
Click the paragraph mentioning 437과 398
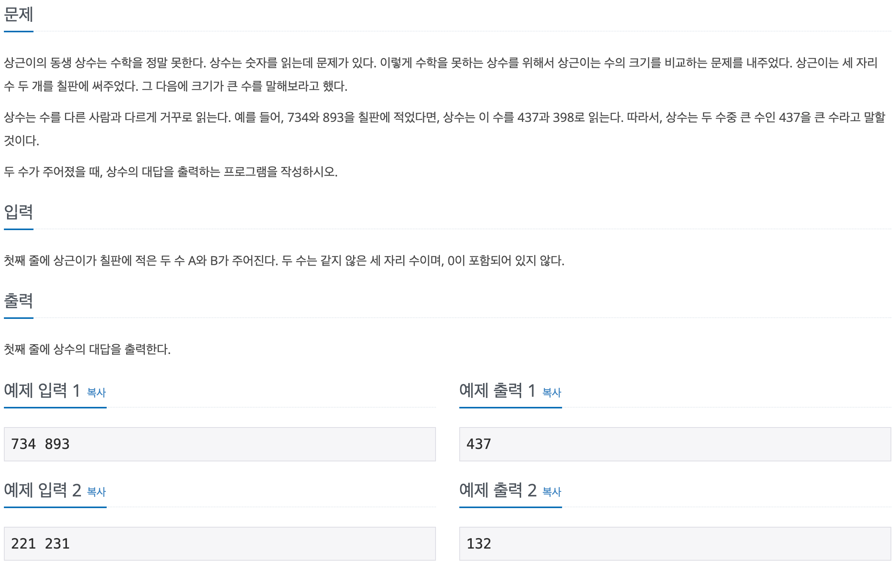pos(445,128)
